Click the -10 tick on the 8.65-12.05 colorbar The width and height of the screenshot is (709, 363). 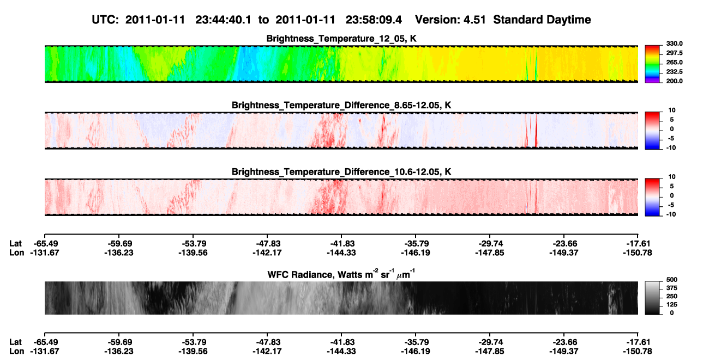coord(671,147)
